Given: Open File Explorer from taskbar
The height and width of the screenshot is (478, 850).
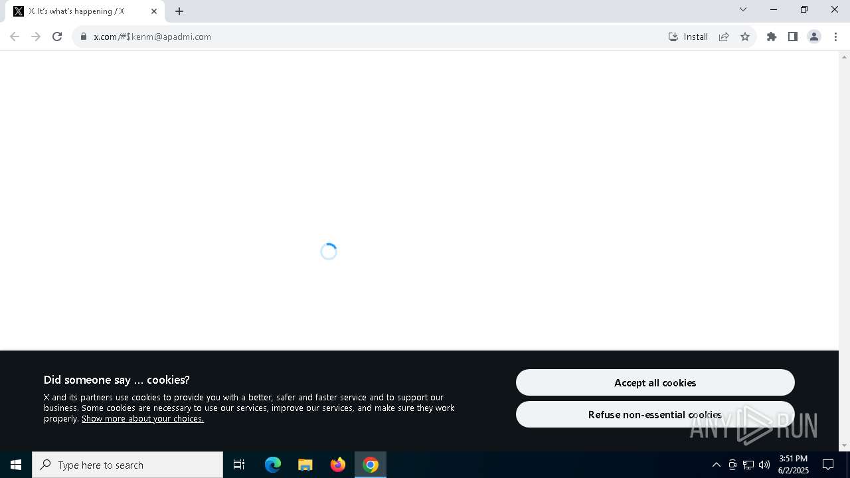Looking at the screenshot, I should [x=305, y=465].
